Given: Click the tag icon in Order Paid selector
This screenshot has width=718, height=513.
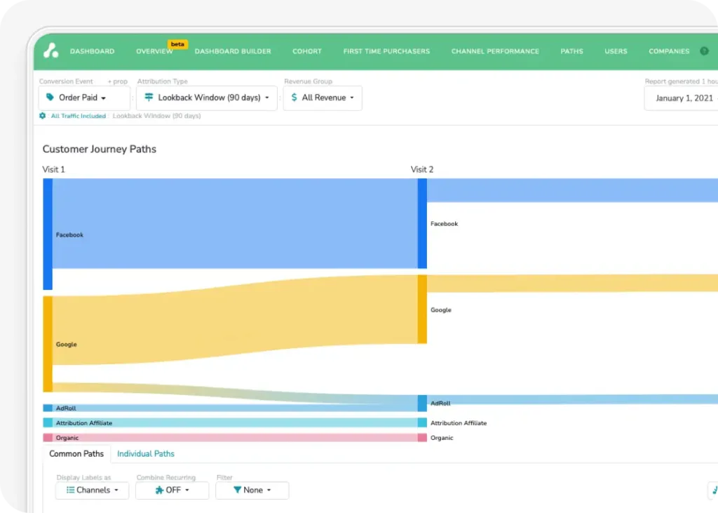Looking at the screenshot, I should coord(50,98).
